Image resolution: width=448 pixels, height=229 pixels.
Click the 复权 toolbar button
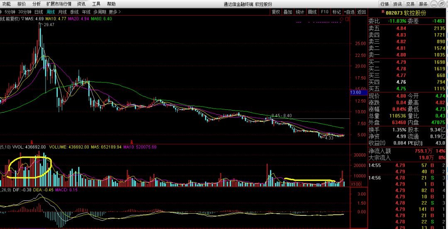[276, 12]
